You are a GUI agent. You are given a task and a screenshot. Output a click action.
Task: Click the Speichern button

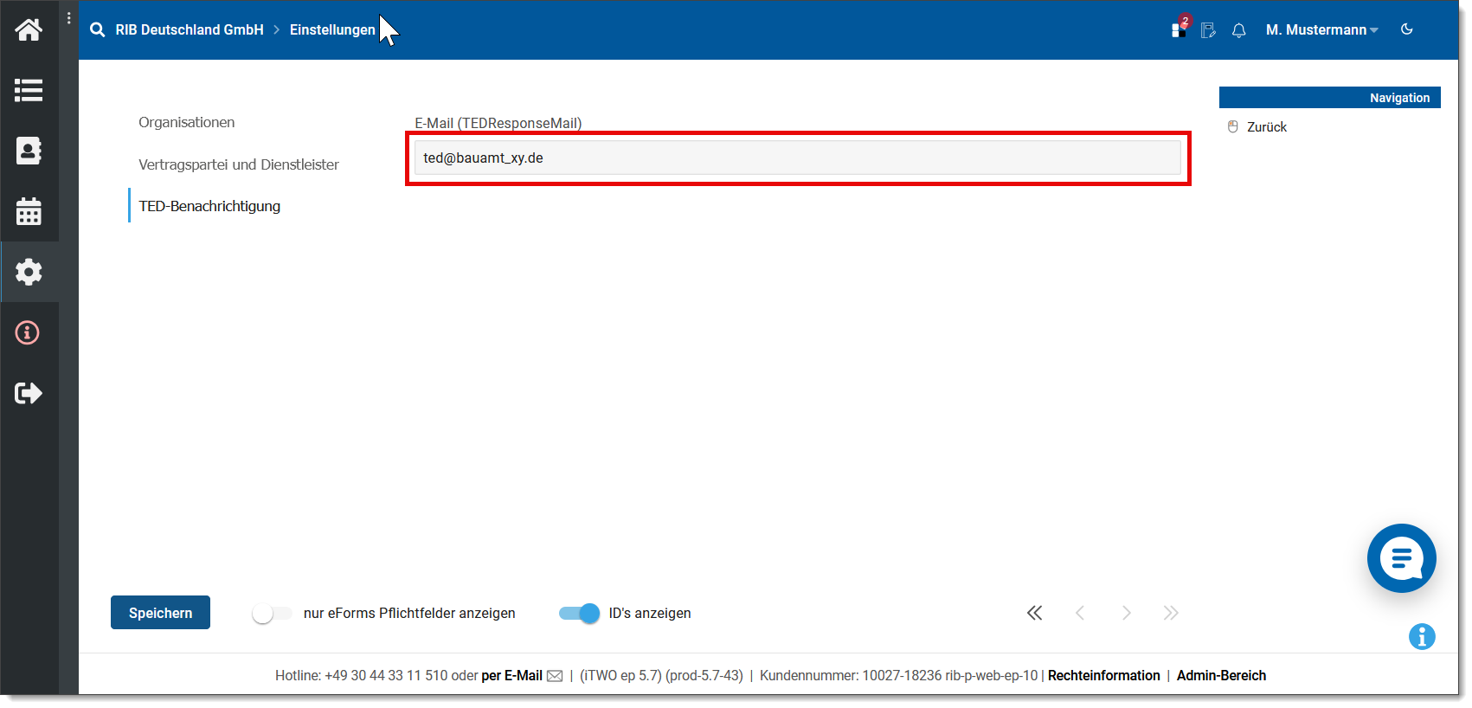pyautogui.click(x=160, y=613)
